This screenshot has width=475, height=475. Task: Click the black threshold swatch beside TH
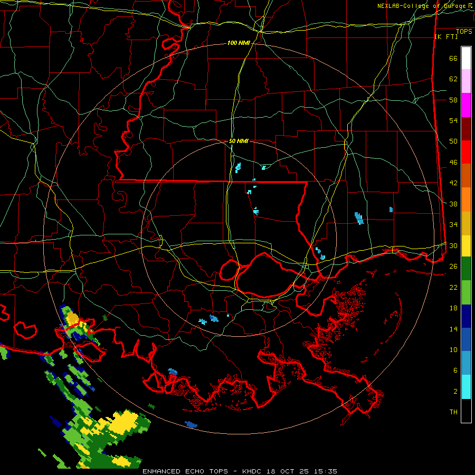pyautogui.click(x=466, y=411)
